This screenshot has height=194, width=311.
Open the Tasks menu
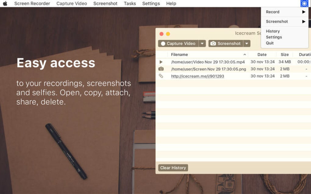tap(130, 3)
